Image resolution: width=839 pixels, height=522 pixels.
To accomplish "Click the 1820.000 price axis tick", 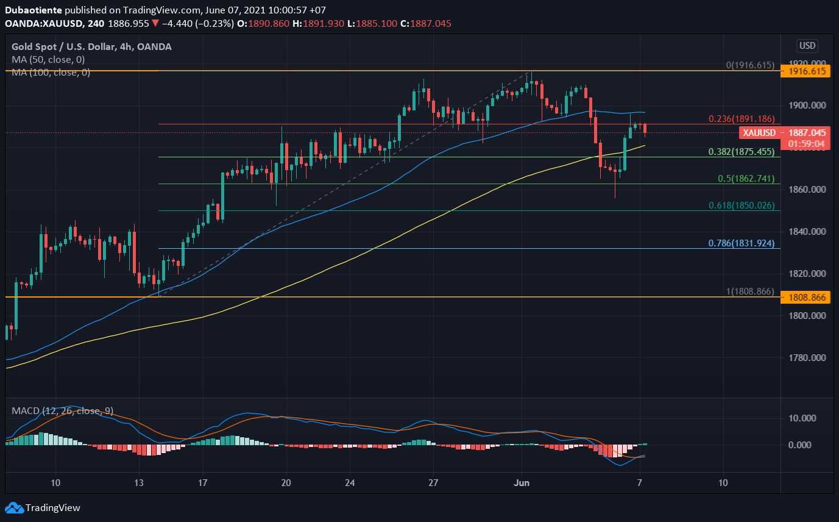I will (806, 274).
